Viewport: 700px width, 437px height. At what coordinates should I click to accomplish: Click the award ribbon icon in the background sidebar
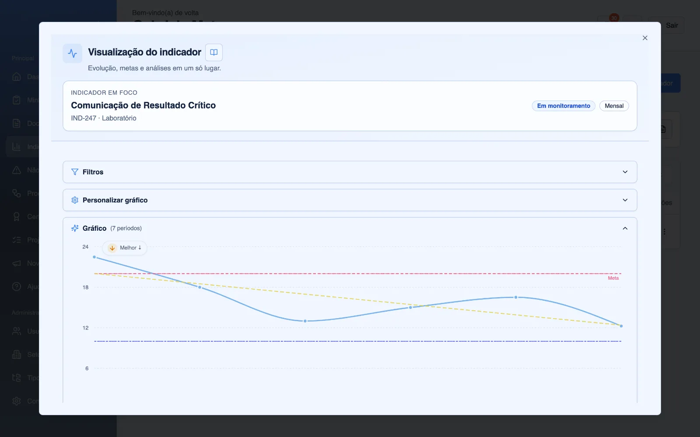[17, 217]
